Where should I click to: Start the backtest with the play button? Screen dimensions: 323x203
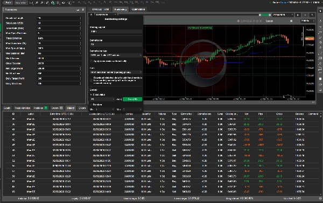point(298,15)
